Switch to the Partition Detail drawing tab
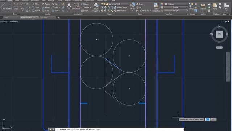The height and width of the screenshot is (131, 232). click(x=28, y=17)
